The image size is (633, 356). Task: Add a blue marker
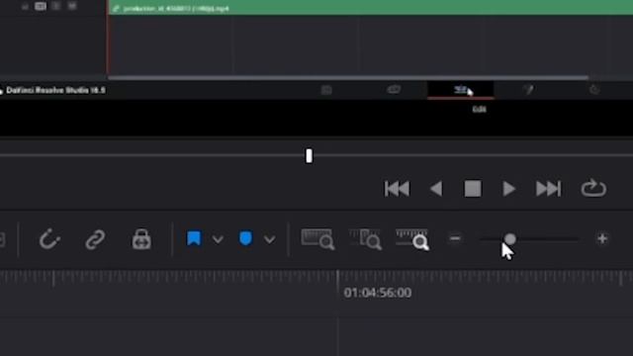(245, 238)
